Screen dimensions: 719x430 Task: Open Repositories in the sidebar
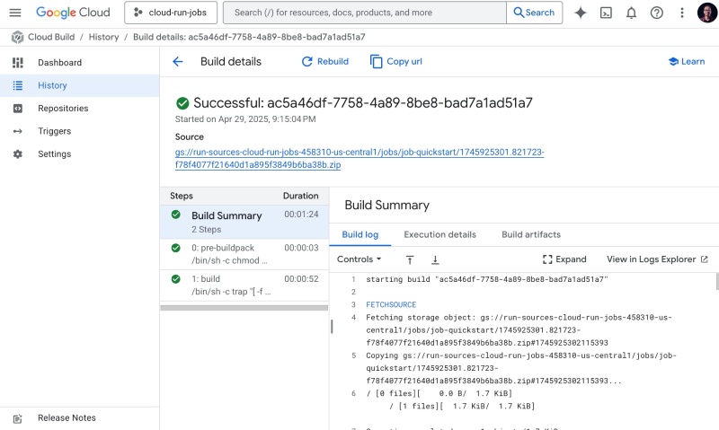tap(80, 109)
